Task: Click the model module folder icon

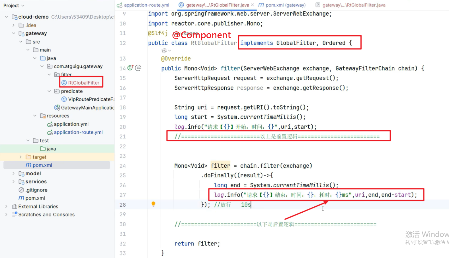Action: [21, 174]
